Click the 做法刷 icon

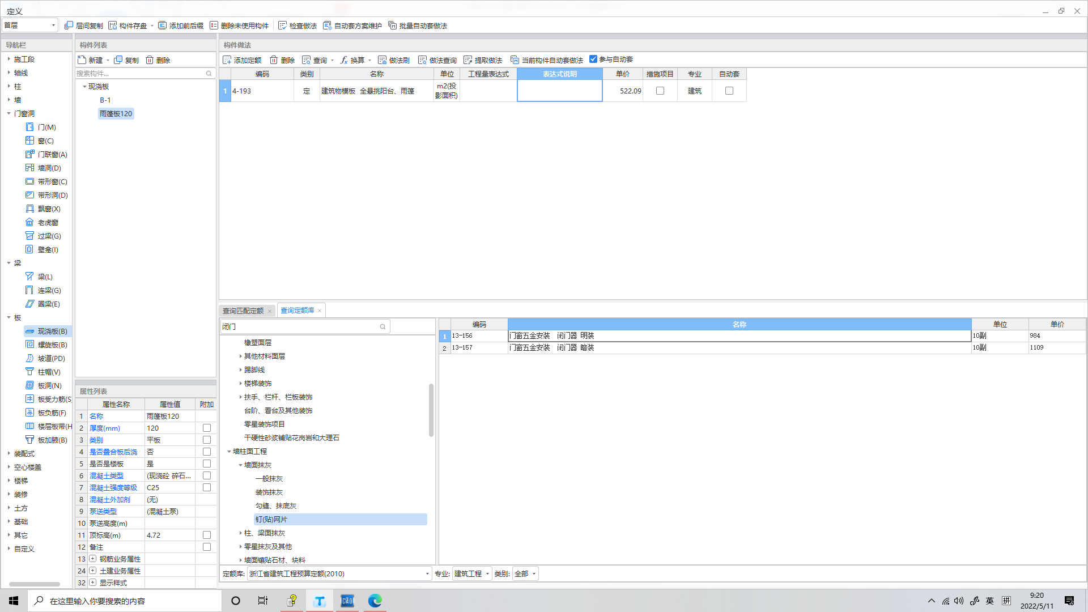(382, 60)
